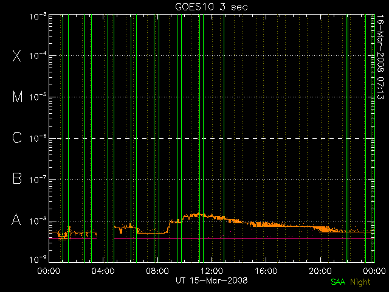Click the green SAA legend label

coord(338,282)
